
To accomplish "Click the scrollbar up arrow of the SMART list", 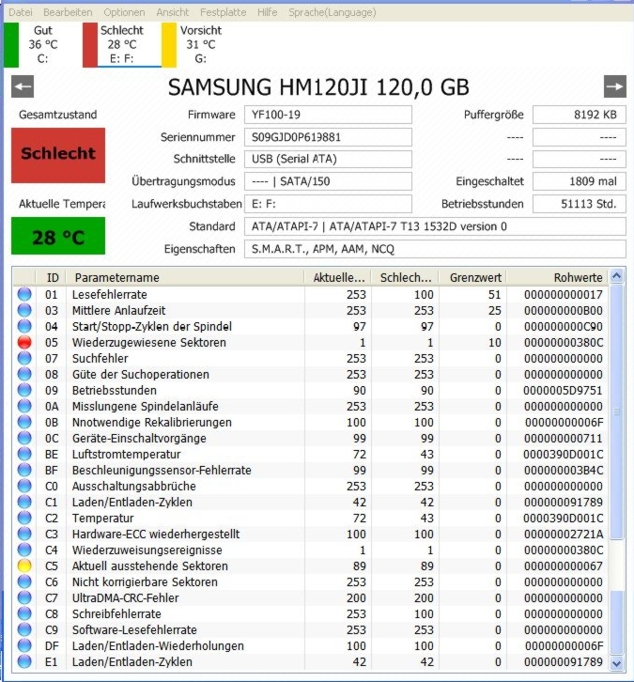I will 616,276.
